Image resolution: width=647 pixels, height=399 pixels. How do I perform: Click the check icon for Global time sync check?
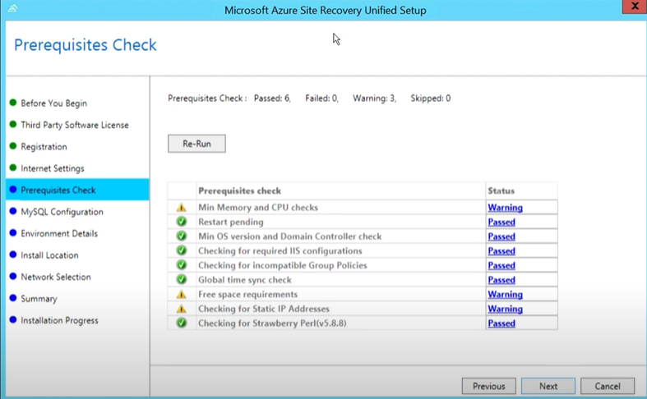coord(181,279)
